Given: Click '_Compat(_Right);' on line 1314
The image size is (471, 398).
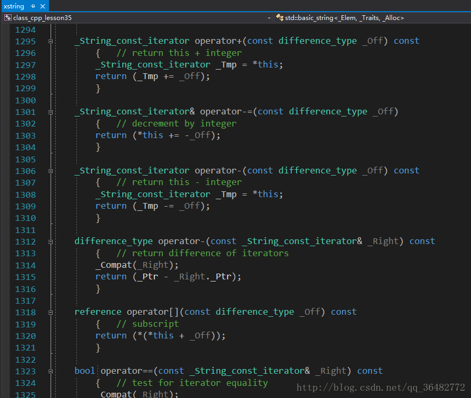Looking at the screenshot, I should point(137,265).
